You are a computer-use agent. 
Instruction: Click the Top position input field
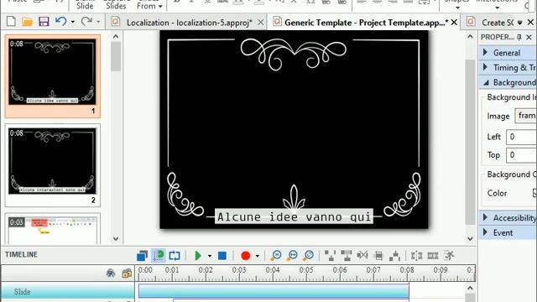click(x=522, y=155)
